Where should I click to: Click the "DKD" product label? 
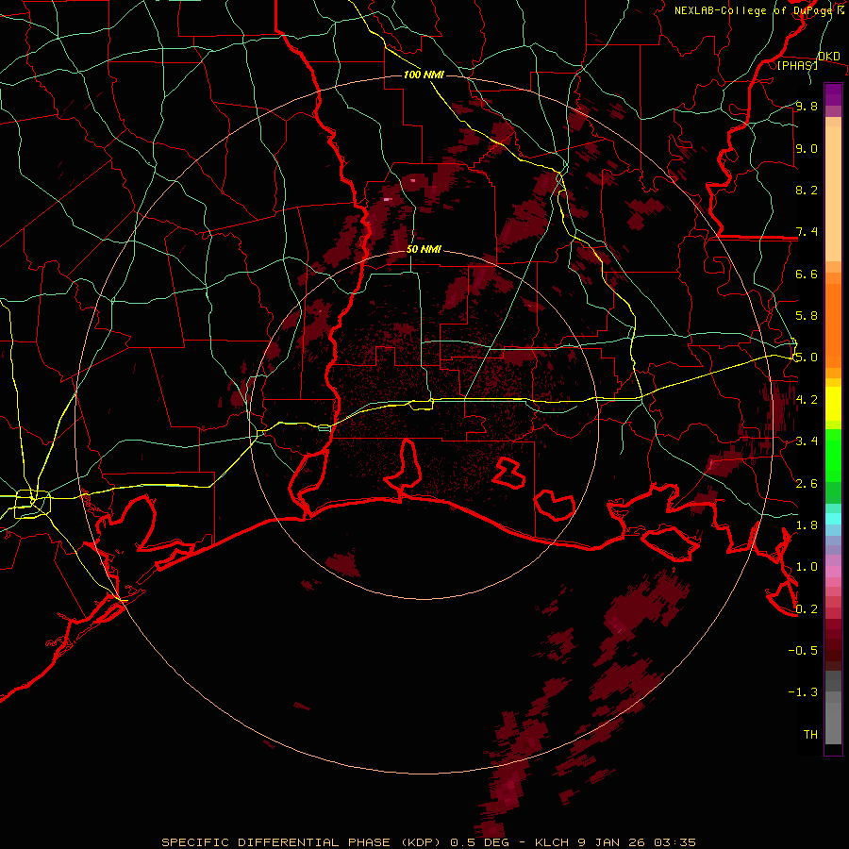tap(829, 57)
